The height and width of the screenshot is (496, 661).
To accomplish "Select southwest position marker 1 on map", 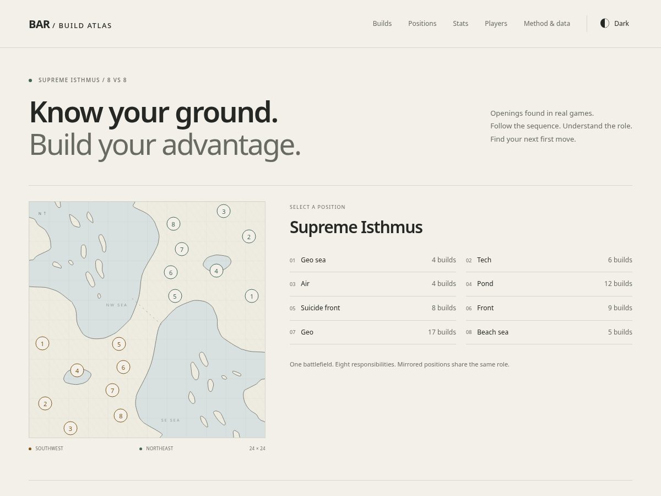I will tap(42, 343).
